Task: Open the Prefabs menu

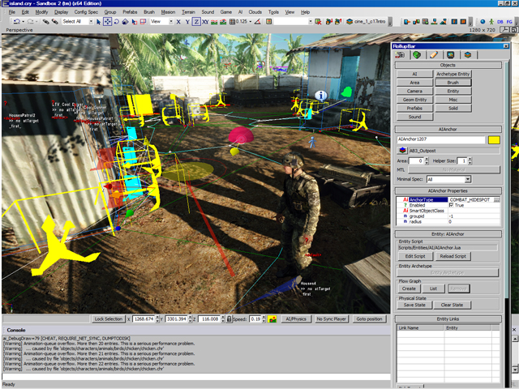Action: tap(130, 12)
